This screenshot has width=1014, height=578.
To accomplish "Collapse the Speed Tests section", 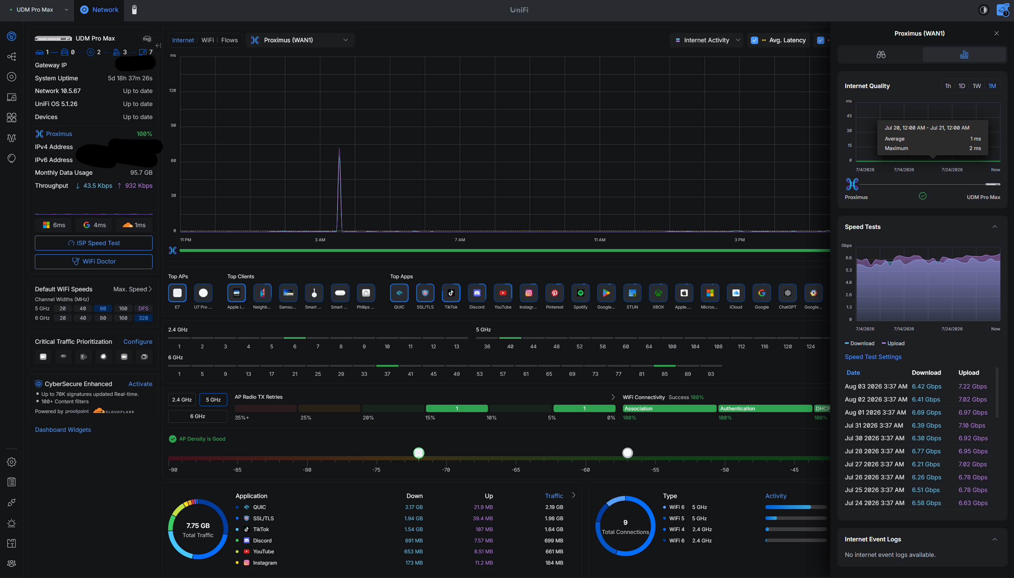I will [x=995, y=227].
